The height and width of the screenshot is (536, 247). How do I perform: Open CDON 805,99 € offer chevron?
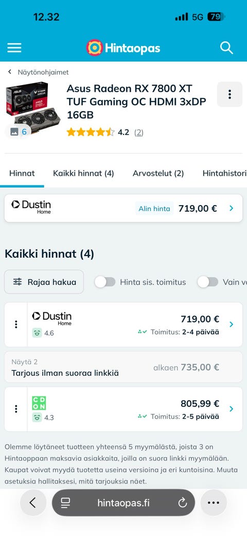232,409
